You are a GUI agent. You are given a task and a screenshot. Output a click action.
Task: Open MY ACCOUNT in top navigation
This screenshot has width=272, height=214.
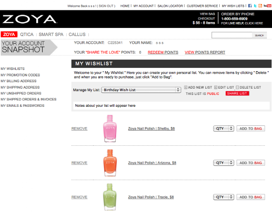pyautogui.click(x=144, y=6)
